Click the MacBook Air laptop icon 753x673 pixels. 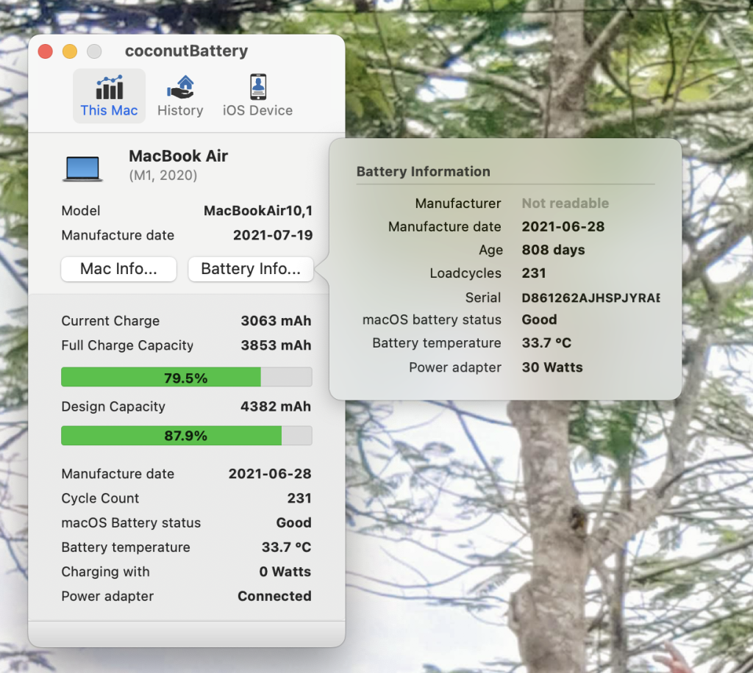82,169
